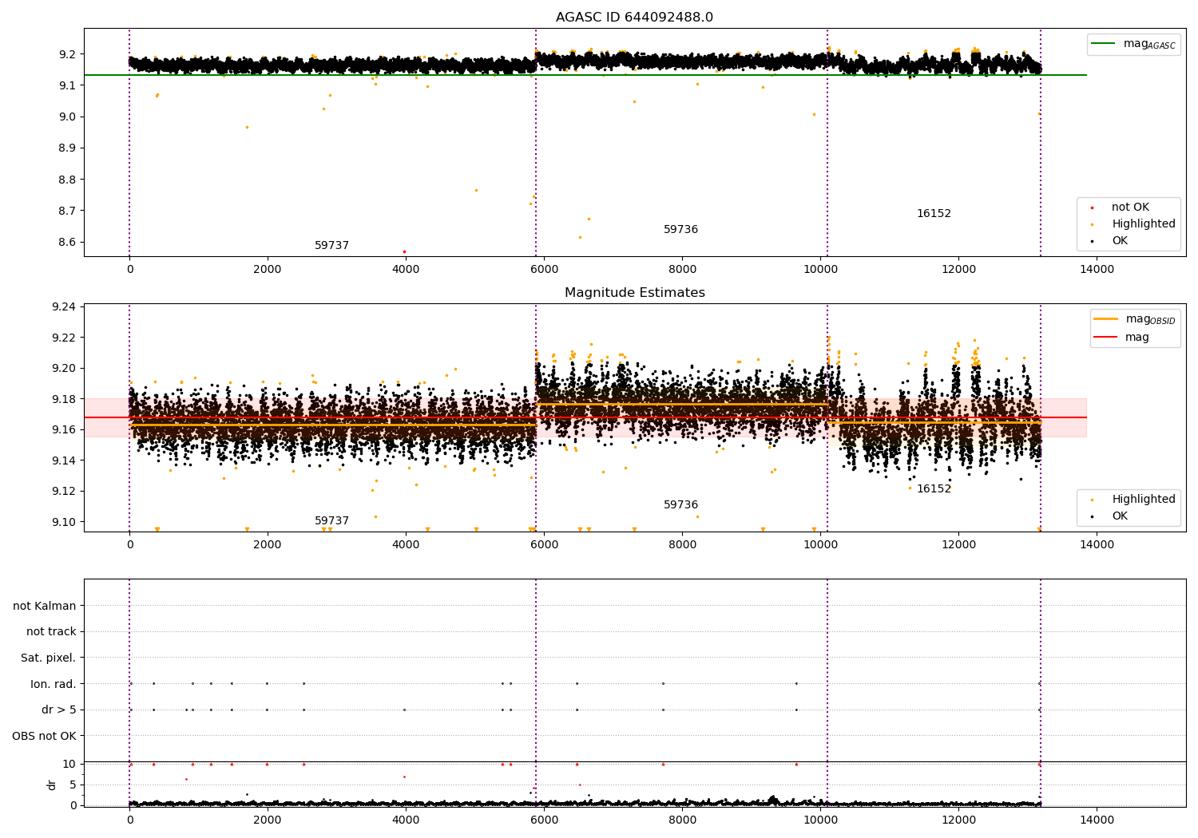Click the 16152 label in Magnitude Estimates panel
1198x838 pixels.
(934, 489)
